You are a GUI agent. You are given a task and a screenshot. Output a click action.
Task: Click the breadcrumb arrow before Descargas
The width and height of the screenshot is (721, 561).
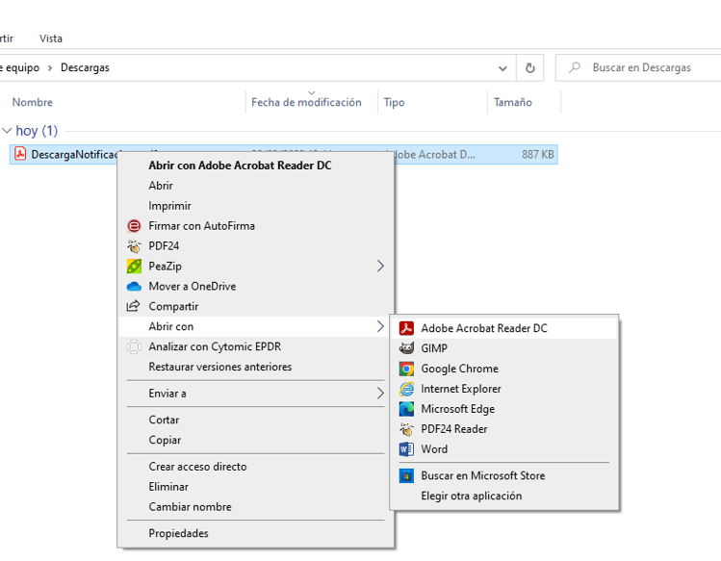coord(50,68)
